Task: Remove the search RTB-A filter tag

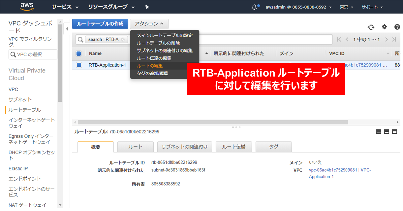Action: click(123, 40)
